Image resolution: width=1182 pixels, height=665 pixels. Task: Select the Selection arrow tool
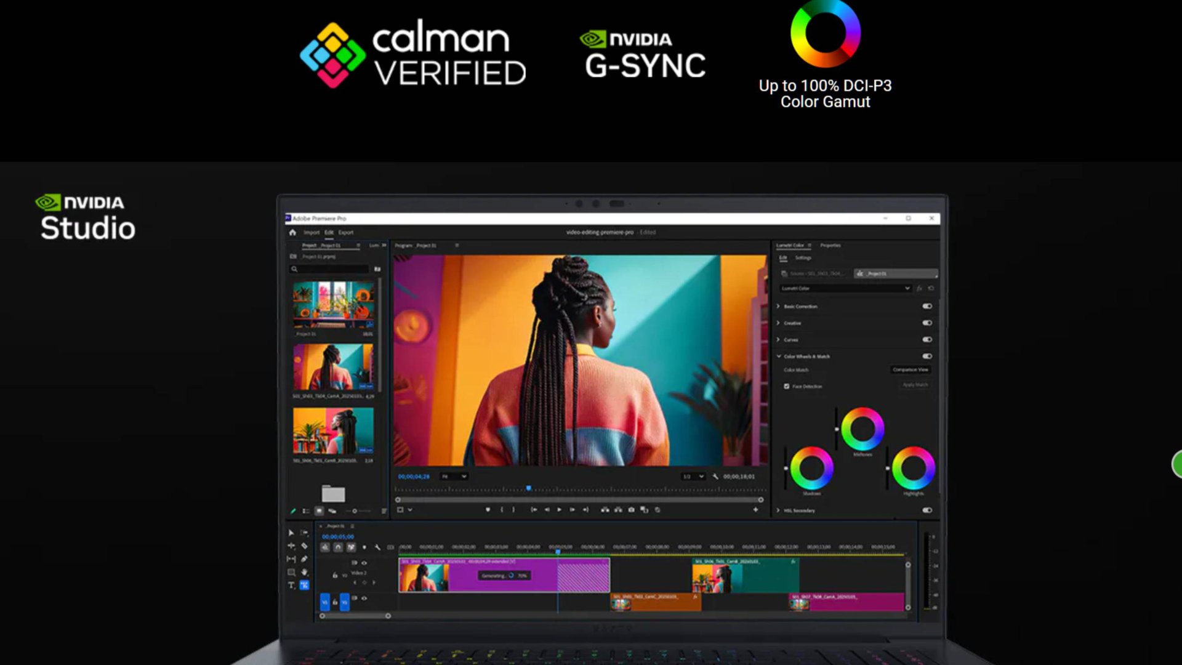click(x=291, y=533)
